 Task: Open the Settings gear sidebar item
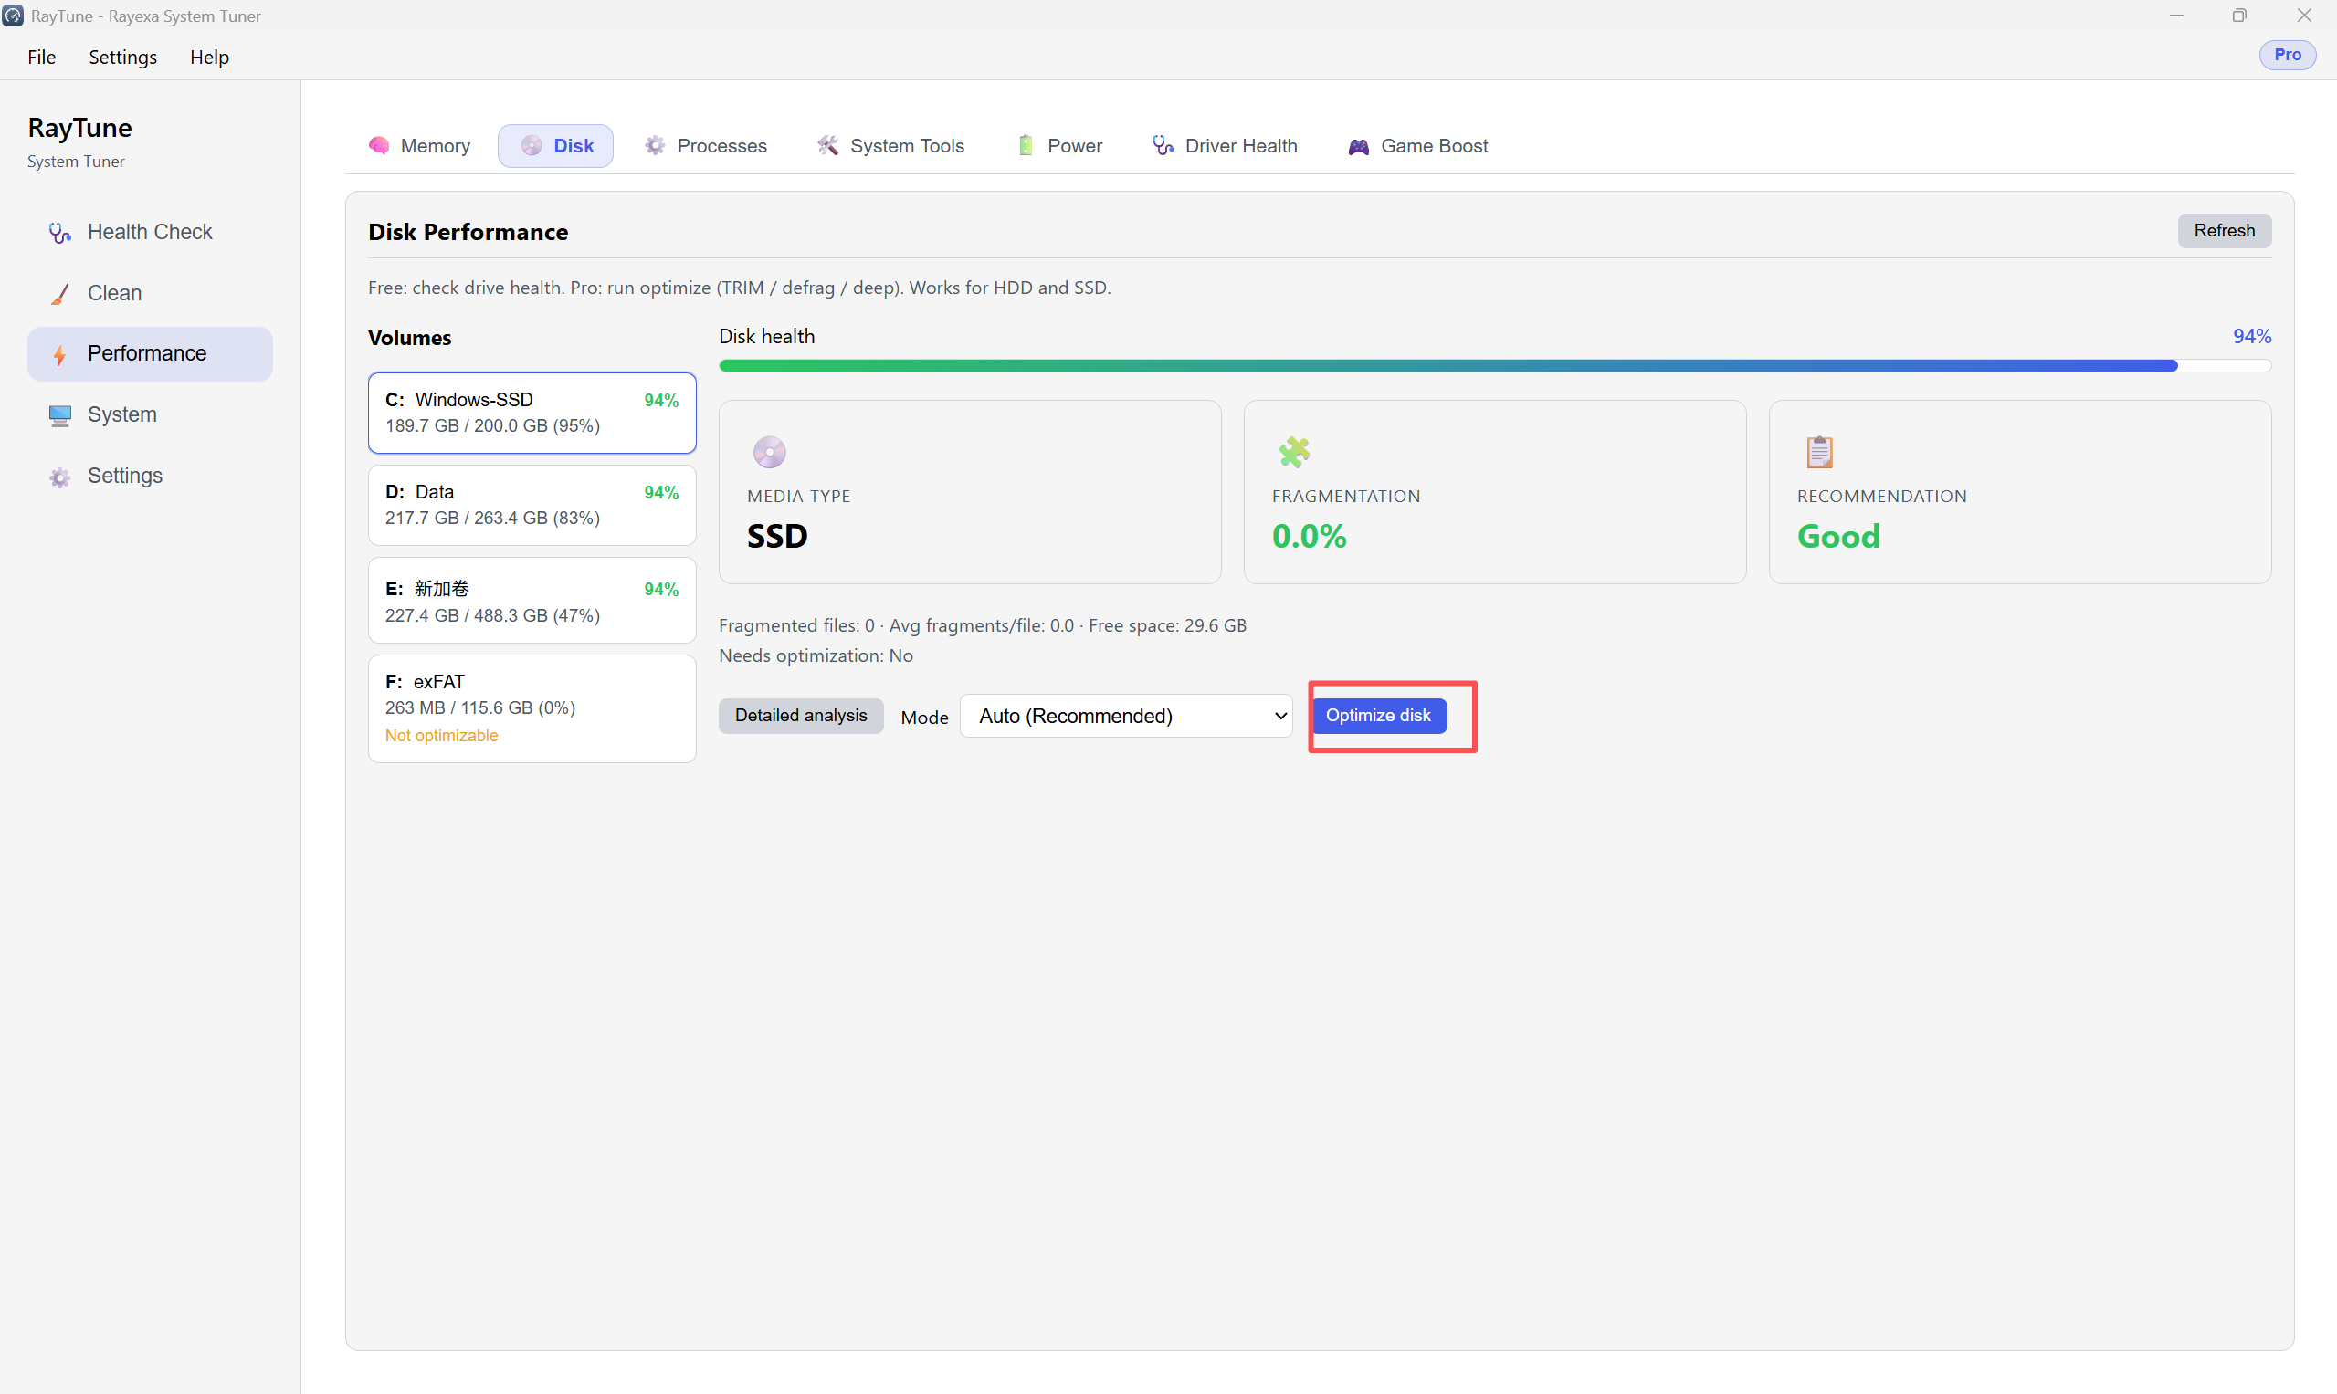tap(150, 476)
